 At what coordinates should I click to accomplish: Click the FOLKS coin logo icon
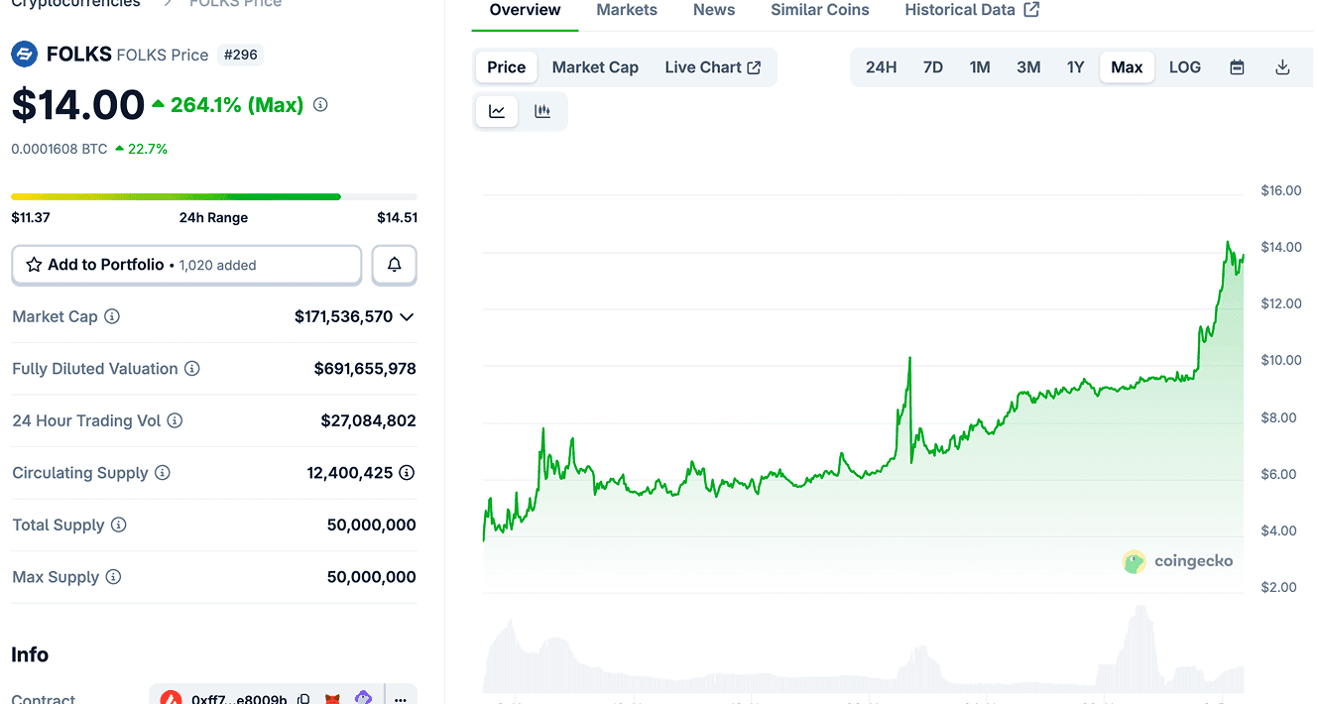click(x=25, y=55)
